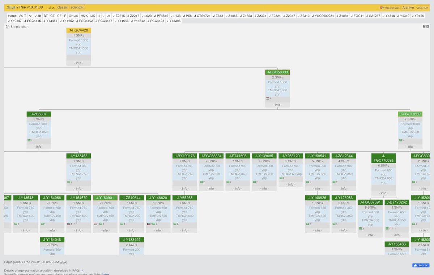Click the Saudi flag icon in J-ZS8307 box
The image size is (434, 275).
[29, 140]
